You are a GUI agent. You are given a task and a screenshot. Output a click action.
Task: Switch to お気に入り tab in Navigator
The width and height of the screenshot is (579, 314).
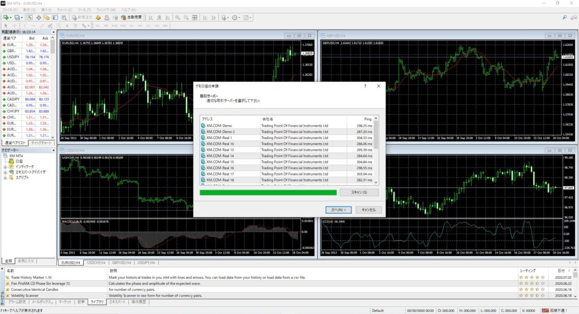(x=26, y=261)
